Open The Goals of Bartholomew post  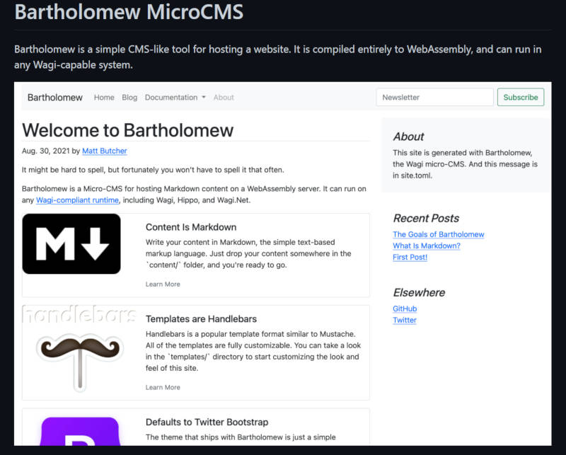click(439, 234)
